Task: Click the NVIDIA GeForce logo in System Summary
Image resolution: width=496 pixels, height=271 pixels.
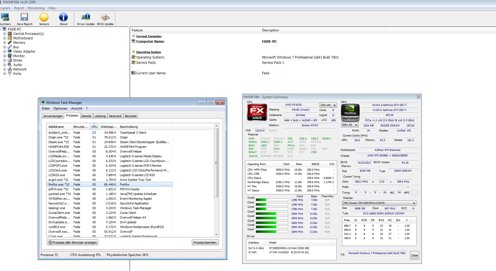Action: [350, 112]
